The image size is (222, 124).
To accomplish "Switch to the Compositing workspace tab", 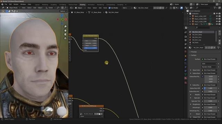I will (111, 4).
